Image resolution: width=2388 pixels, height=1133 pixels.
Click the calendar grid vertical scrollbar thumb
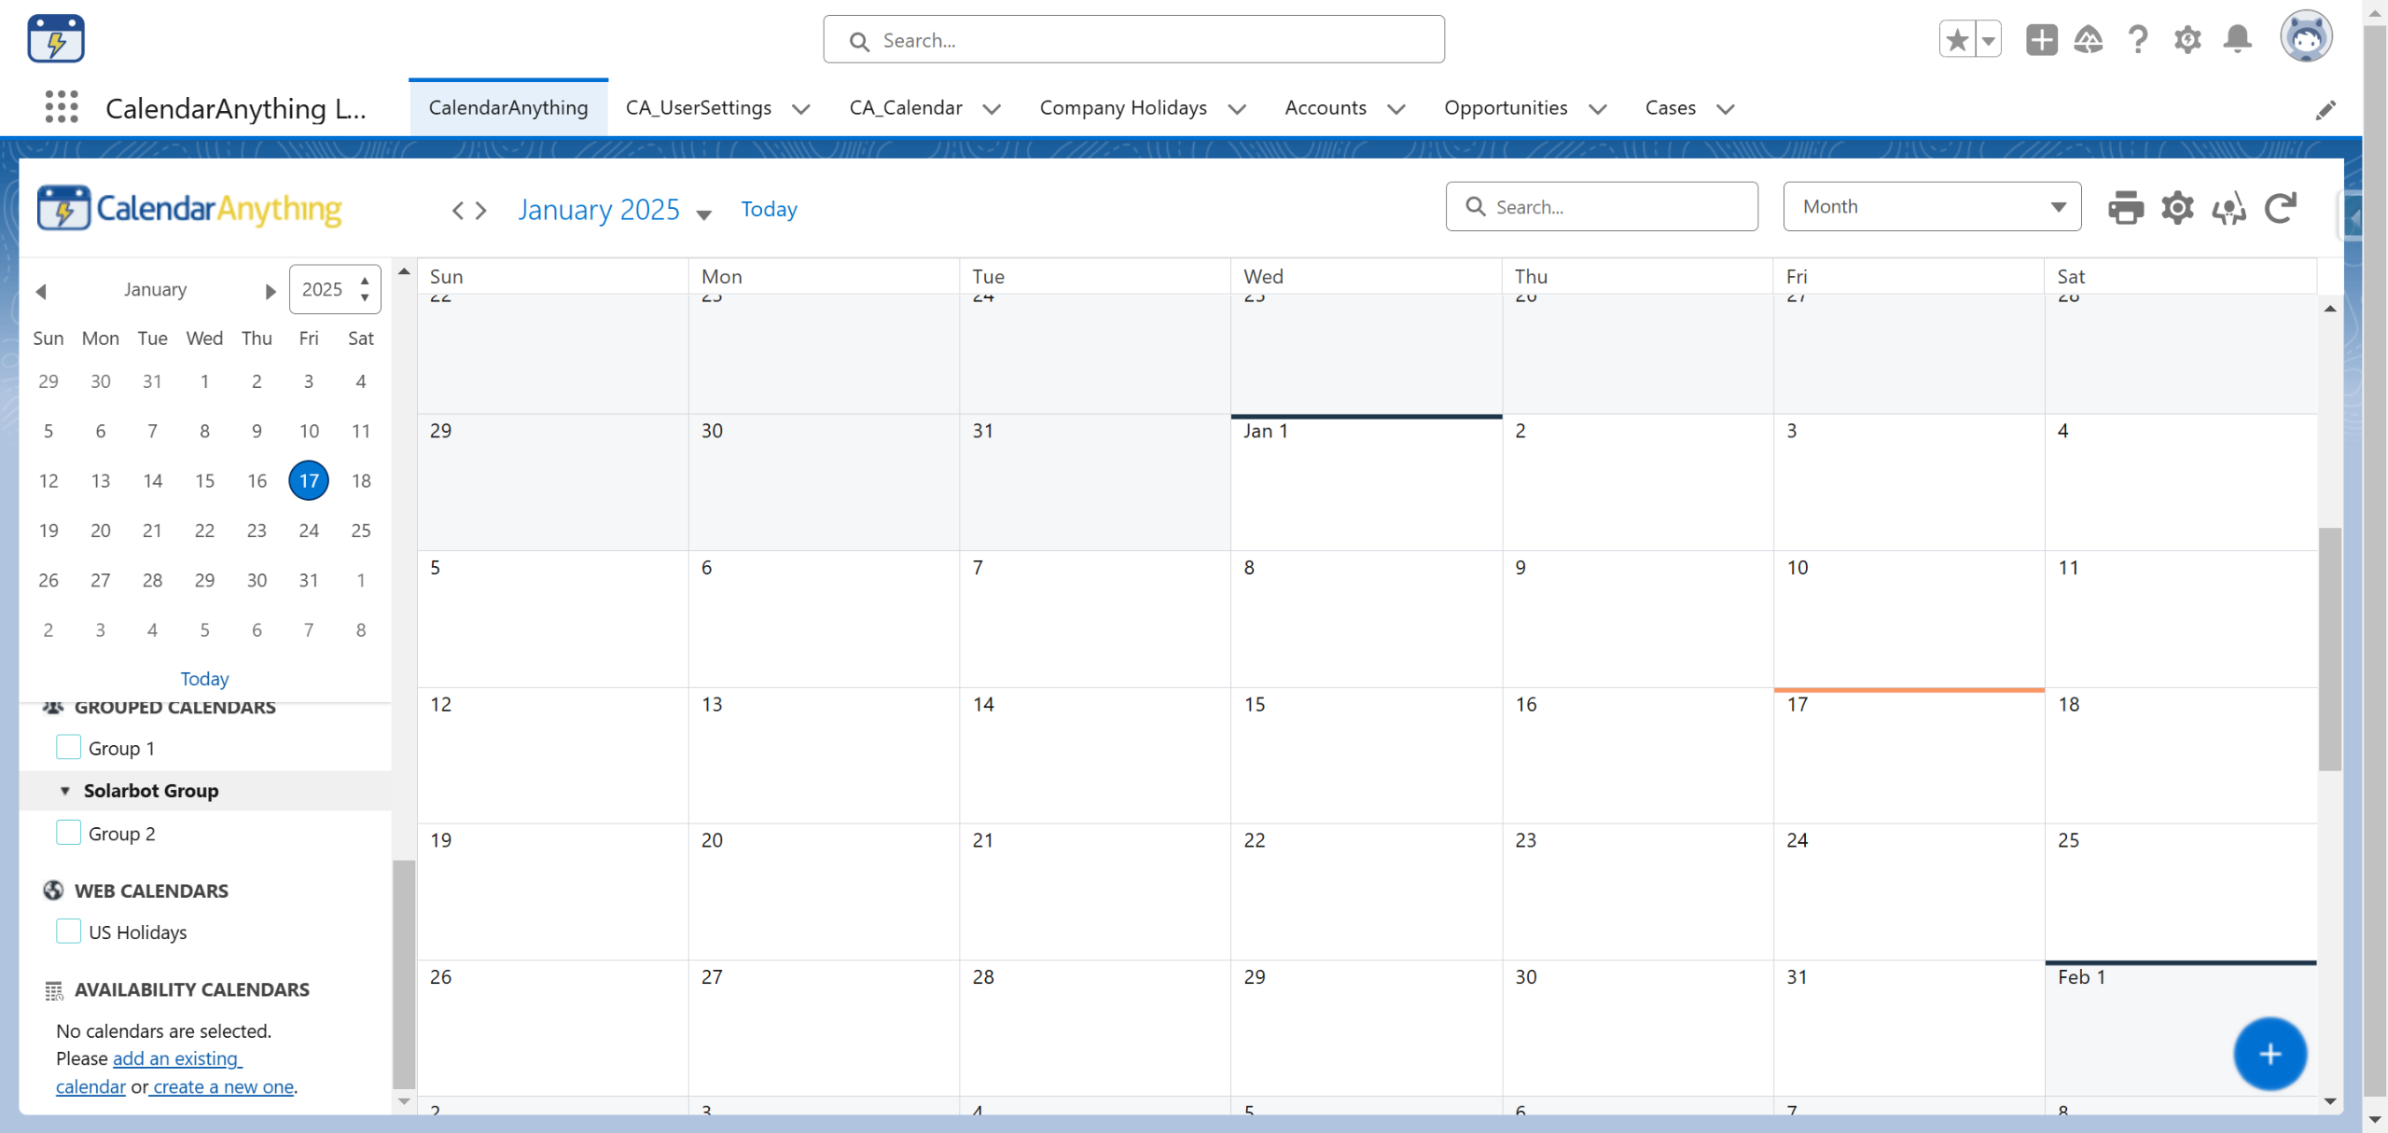coord(2329,648)
